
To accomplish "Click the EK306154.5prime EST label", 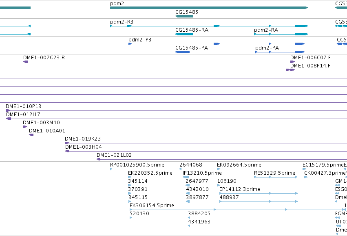I will coord(152,206).
